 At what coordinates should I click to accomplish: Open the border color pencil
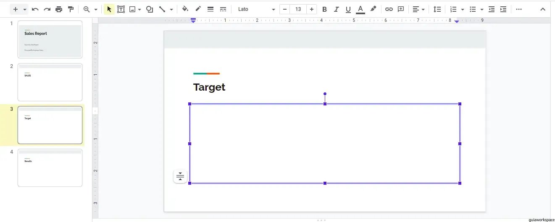click(x=198, y=9)
